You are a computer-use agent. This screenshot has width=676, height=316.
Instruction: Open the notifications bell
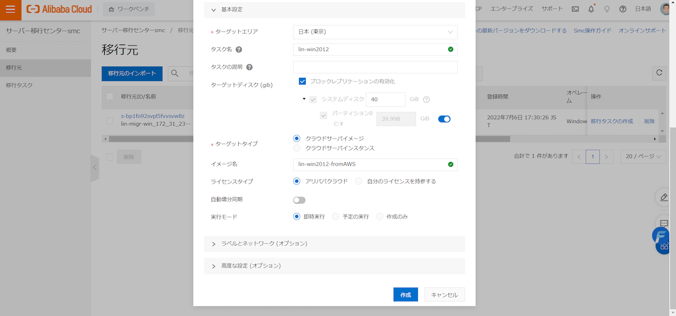coord(591,9)
